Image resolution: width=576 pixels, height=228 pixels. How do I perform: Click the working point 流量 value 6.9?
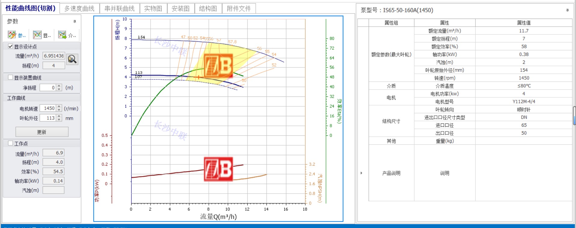tap(53, 153)
